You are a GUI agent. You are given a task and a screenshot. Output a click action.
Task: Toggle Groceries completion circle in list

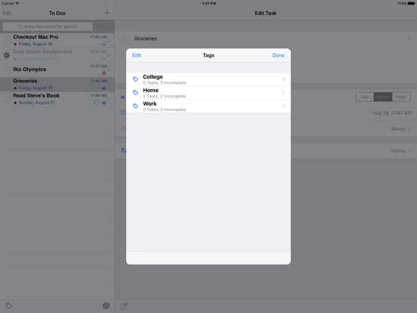pyautogui.click(x=7, y=84)
